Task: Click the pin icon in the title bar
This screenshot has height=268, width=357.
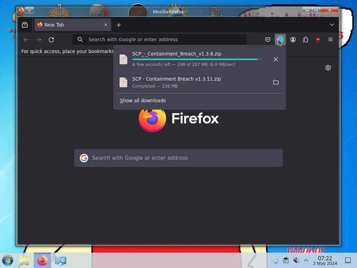Action: pos(29,10)
